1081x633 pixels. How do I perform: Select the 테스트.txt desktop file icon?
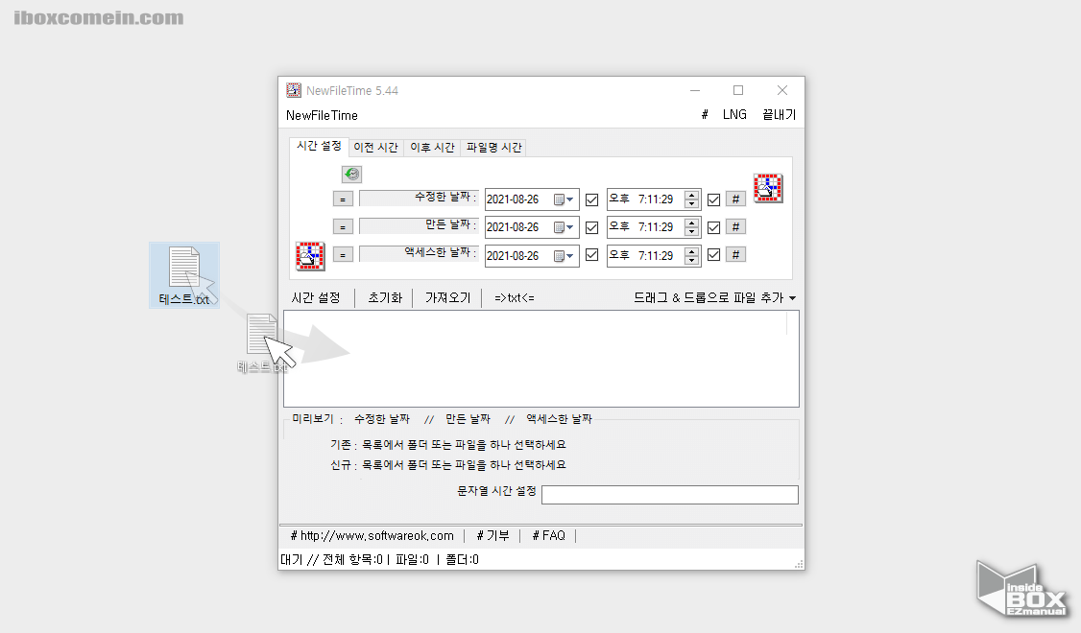coord(184,275)
